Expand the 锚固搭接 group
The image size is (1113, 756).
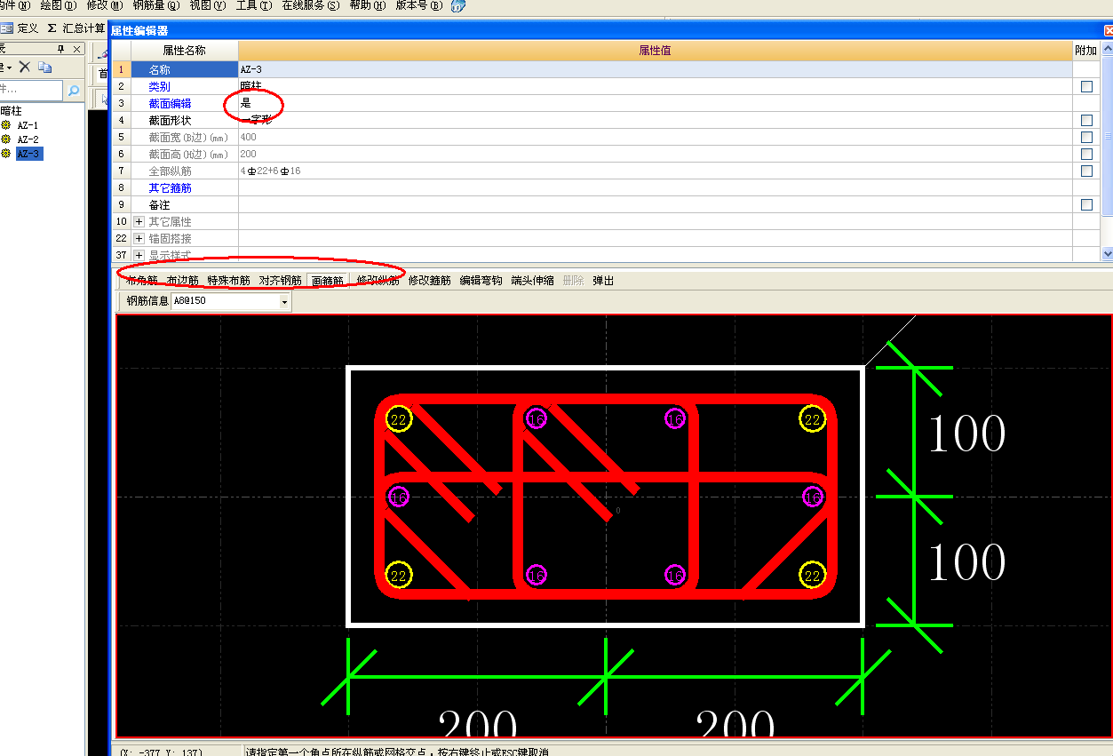coord(139,238)
